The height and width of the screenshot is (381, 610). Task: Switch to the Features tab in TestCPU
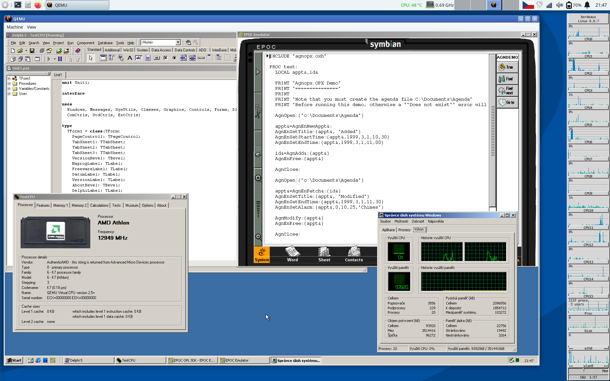click(x=43, y=205)
